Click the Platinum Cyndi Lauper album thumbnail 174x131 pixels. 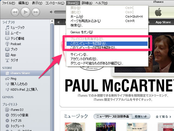point(166,127)
